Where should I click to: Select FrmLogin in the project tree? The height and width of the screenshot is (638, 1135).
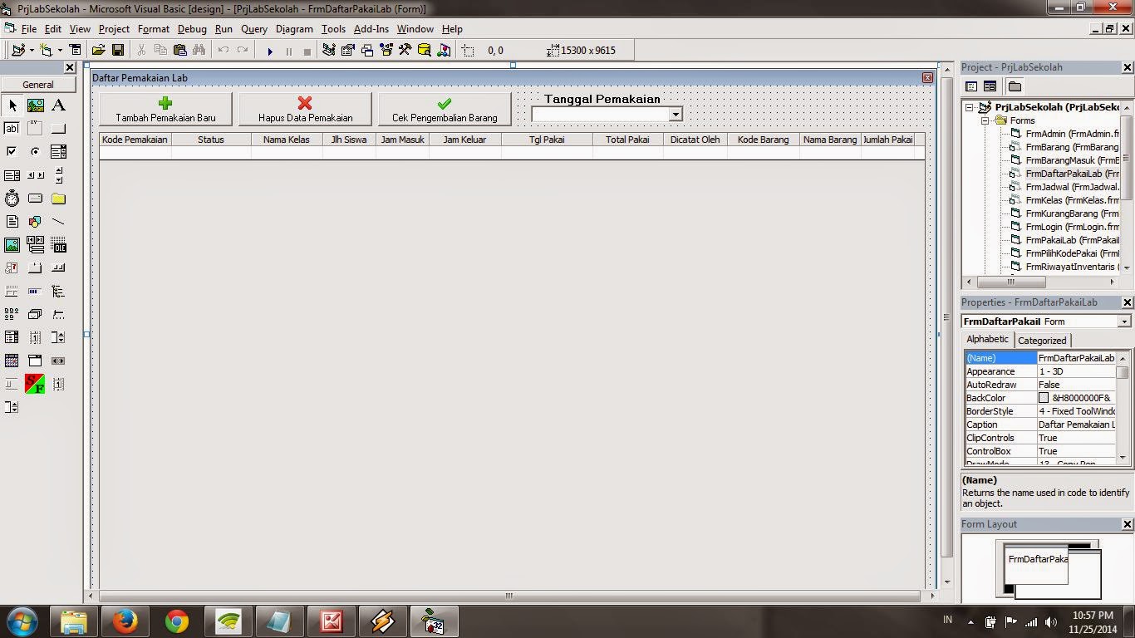coord(1072,227)
